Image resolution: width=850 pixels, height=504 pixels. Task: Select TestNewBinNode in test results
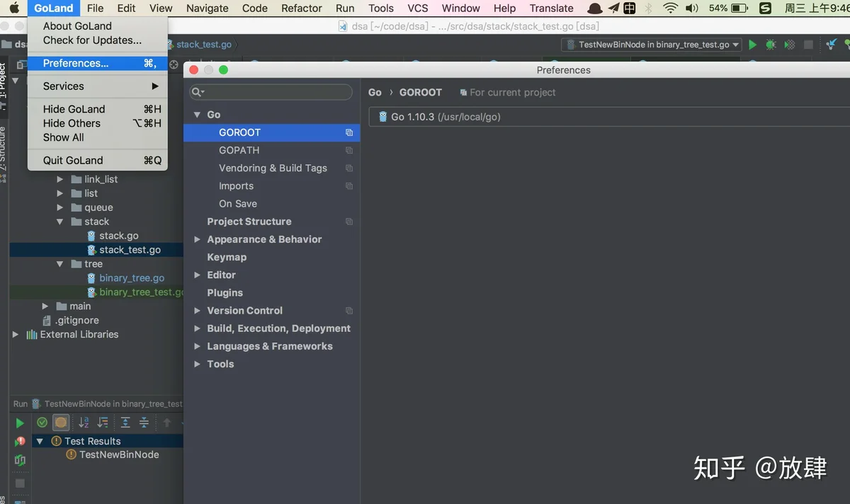click(119, 454)
